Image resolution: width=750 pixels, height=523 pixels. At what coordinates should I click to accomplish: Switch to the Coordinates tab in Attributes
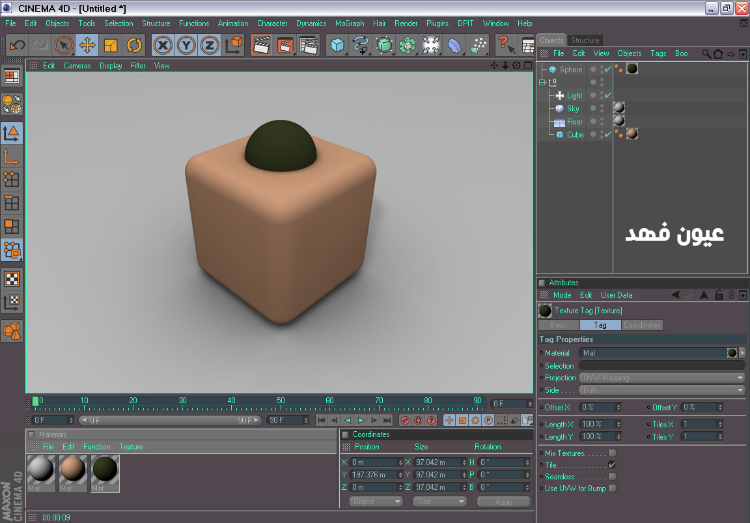coord(642,325)
